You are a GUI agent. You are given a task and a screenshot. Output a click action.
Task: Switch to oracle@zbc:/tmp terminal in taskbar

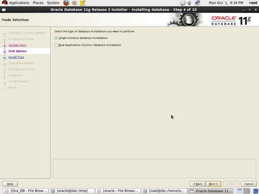(x=72, y=191)
